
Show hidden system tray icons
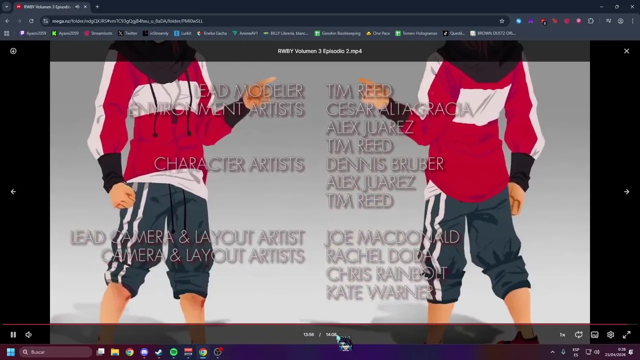coord(552,352)
